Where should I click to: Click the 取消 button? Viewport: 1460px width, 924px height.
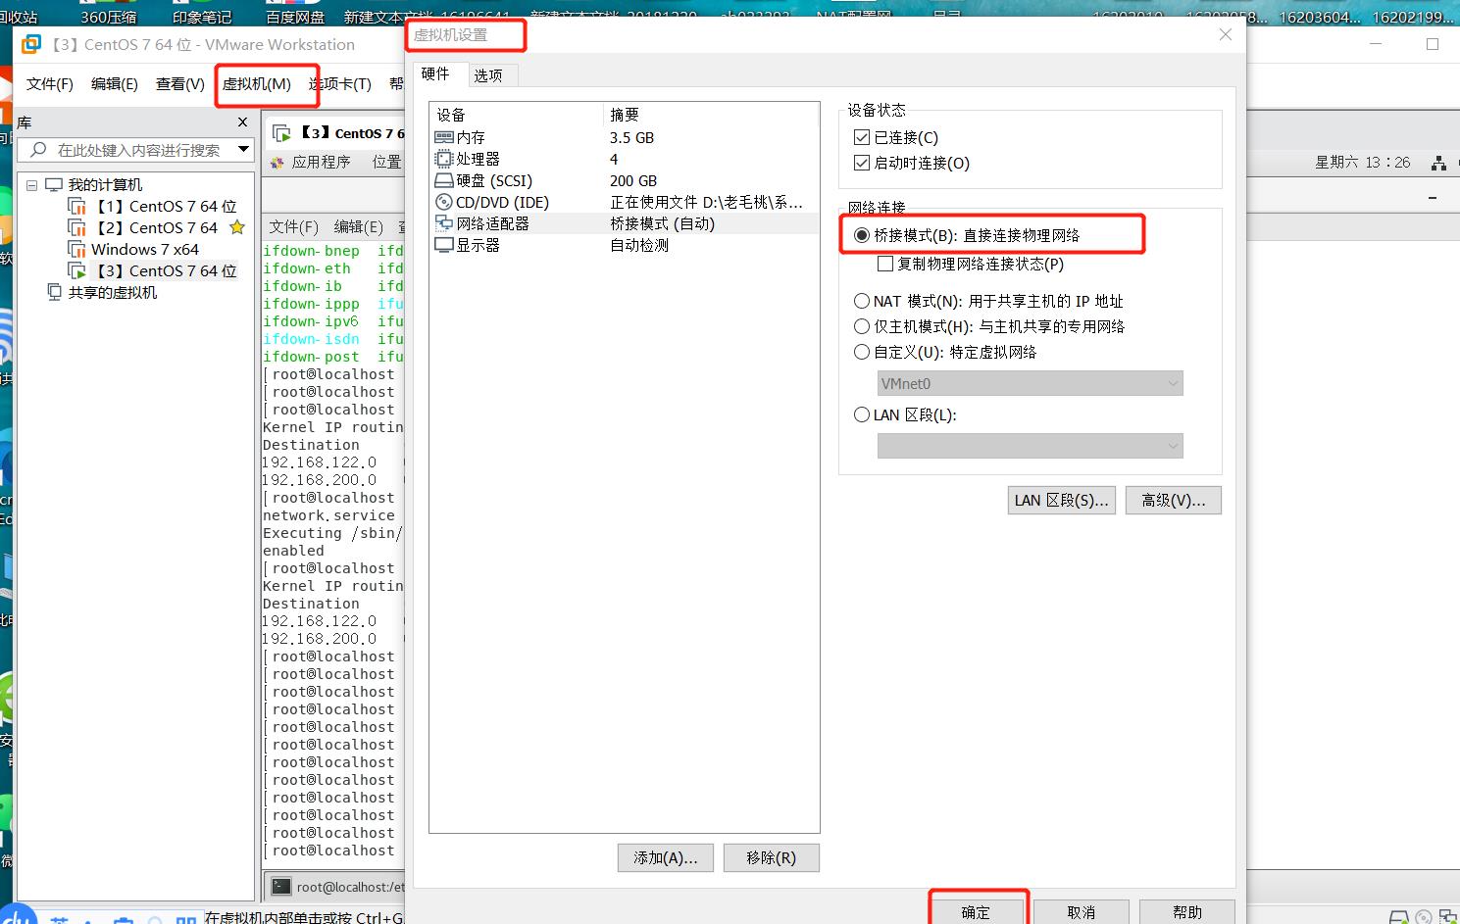1082,911
